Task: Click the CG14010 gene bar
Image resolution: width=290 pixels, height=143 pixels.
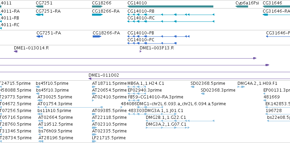Action: 170,6
